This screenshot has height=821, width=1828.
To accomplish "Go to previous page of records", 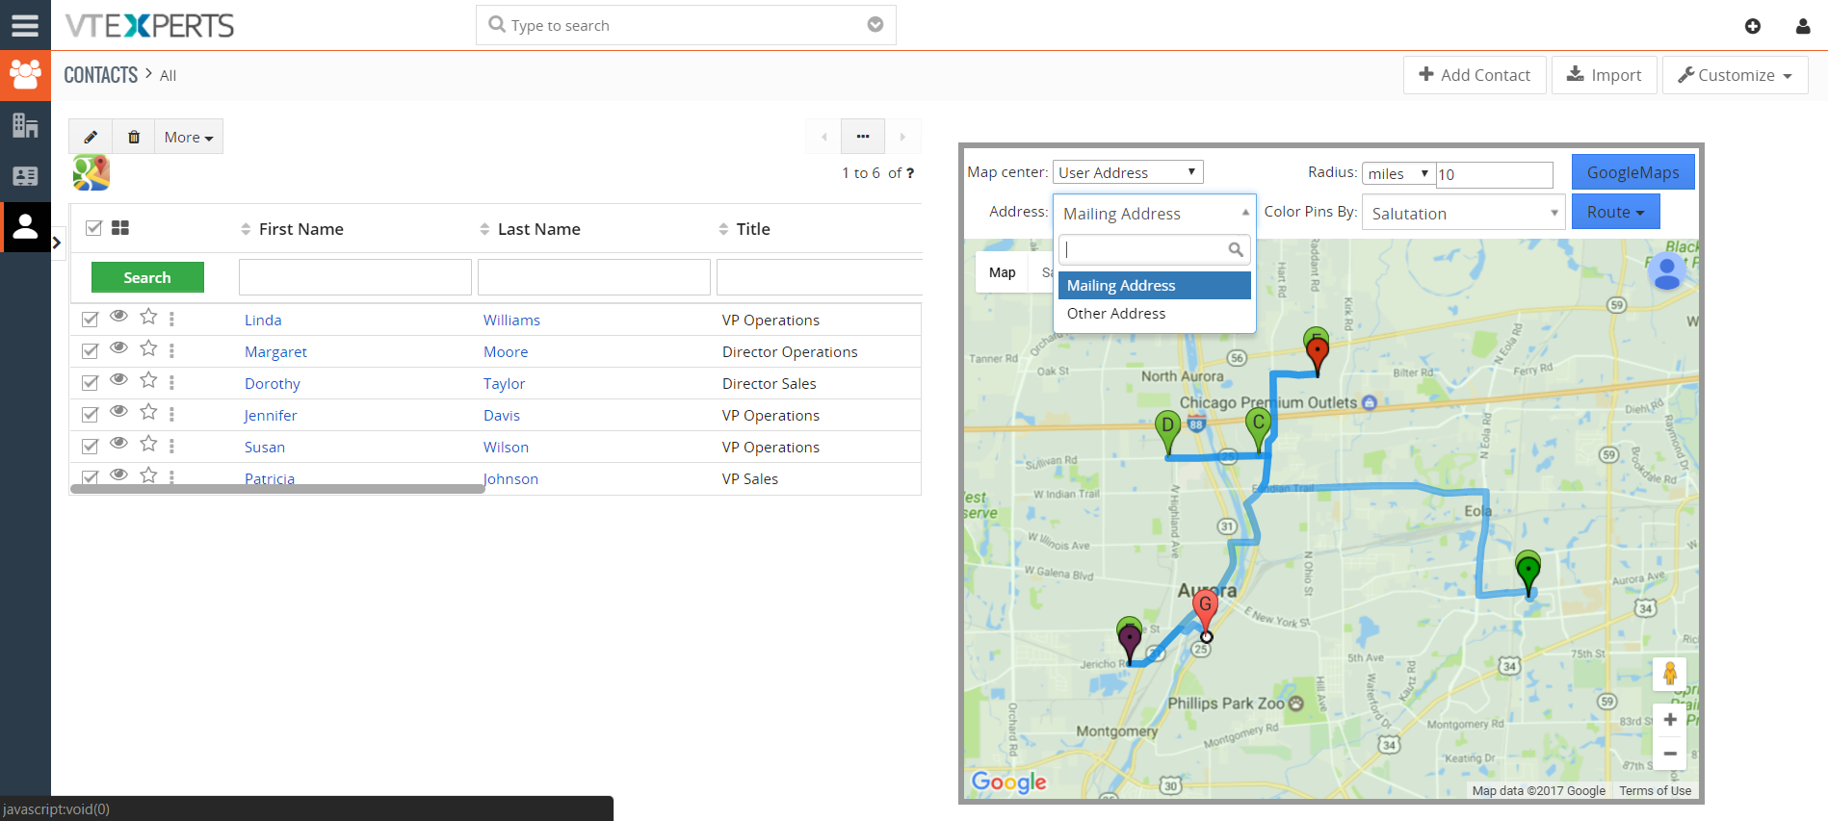I will pyautogui.click(x=823, y=137).
